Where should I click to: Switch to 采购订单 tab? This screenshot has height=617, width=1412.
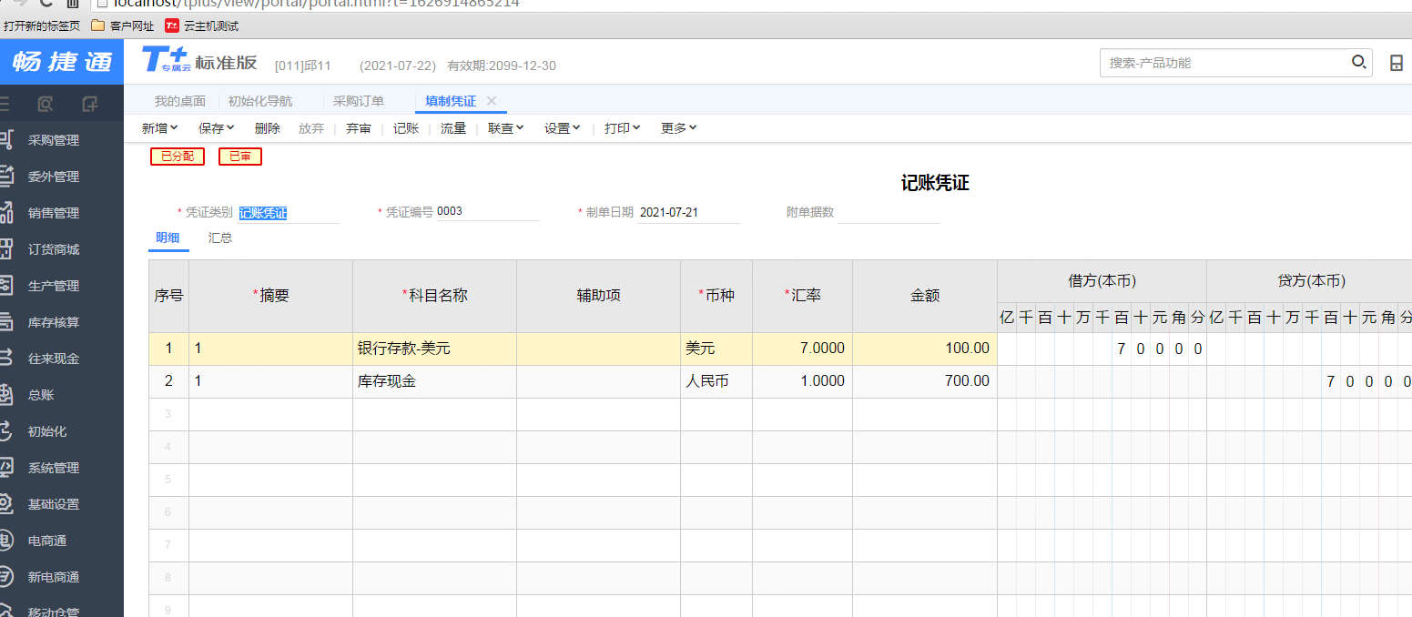359,101
